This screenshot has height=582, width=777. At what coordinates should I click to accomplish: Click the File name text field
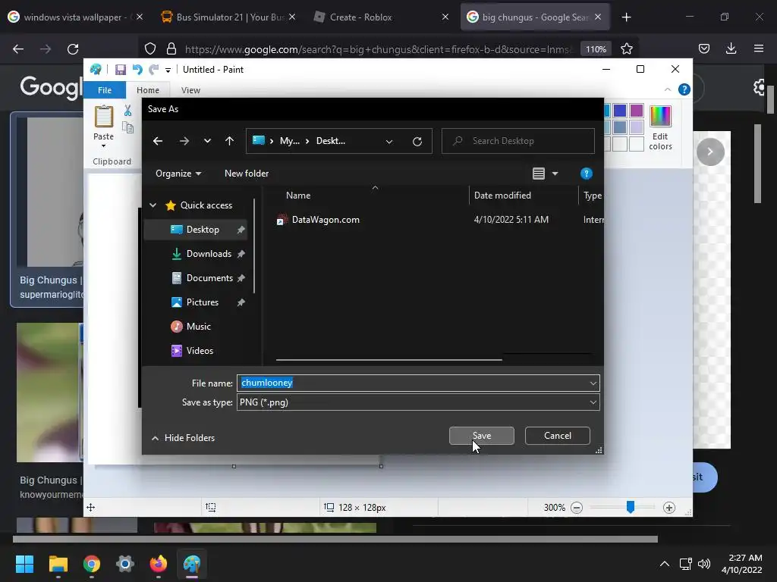point(418,383)
